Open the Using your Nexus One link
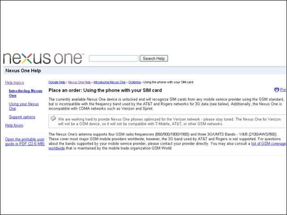 tap(24, 106)
